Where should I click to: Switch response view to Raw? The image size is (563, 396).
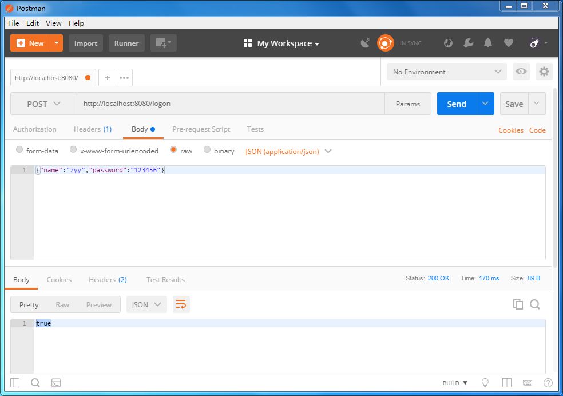(62, 305)
